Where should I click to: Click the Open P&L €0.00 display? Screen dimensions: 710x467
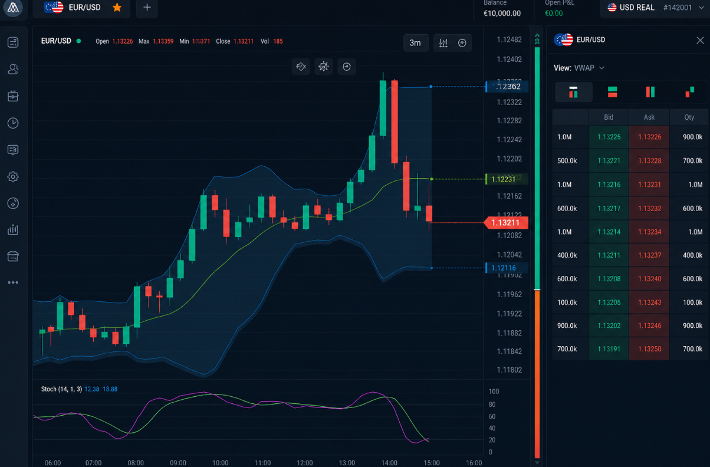[560, 8]
